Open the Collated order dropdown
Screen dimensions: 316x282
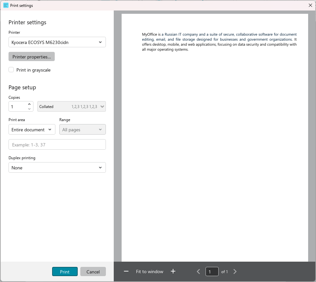[x=71, y=107]
